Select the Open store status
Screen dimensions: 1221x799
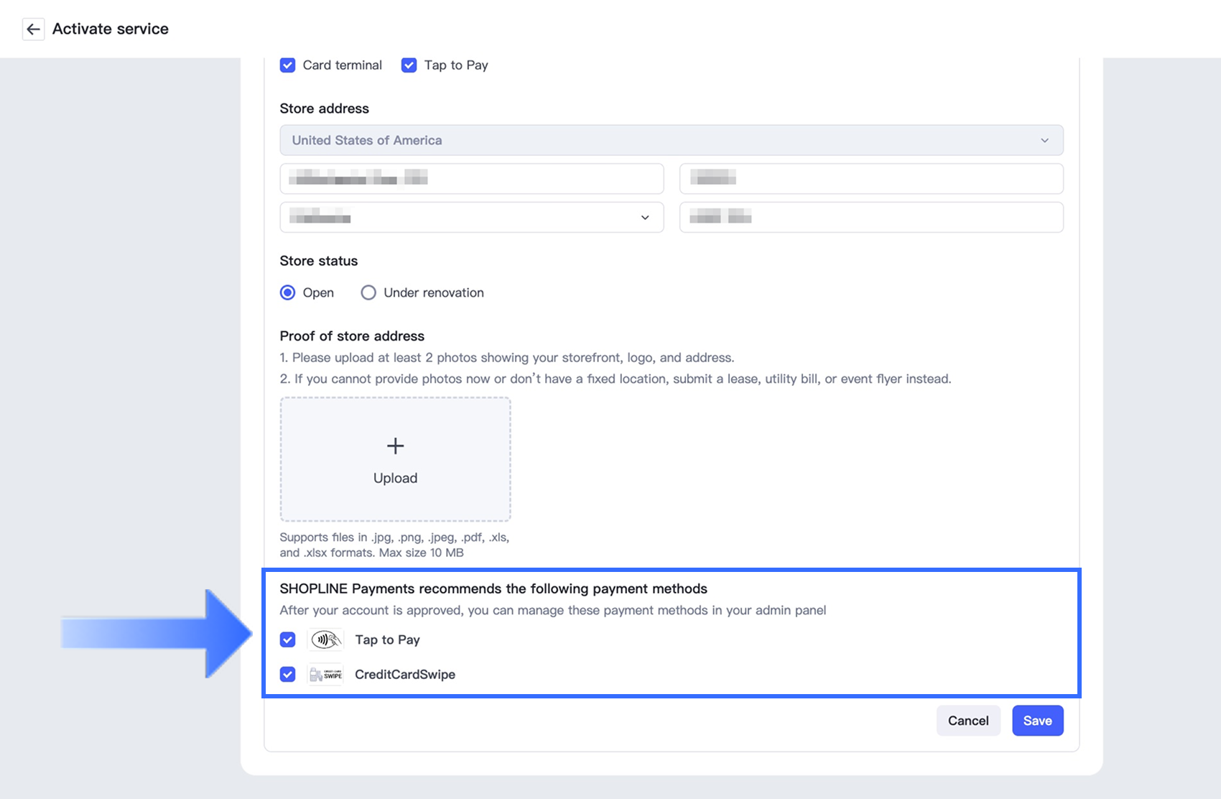pyautogui.click(x=288, y=292)
